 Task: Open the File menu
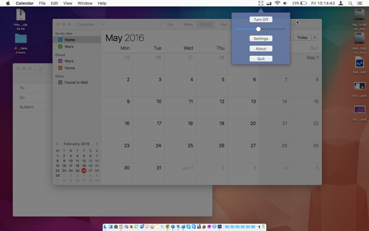click(42, 3)
